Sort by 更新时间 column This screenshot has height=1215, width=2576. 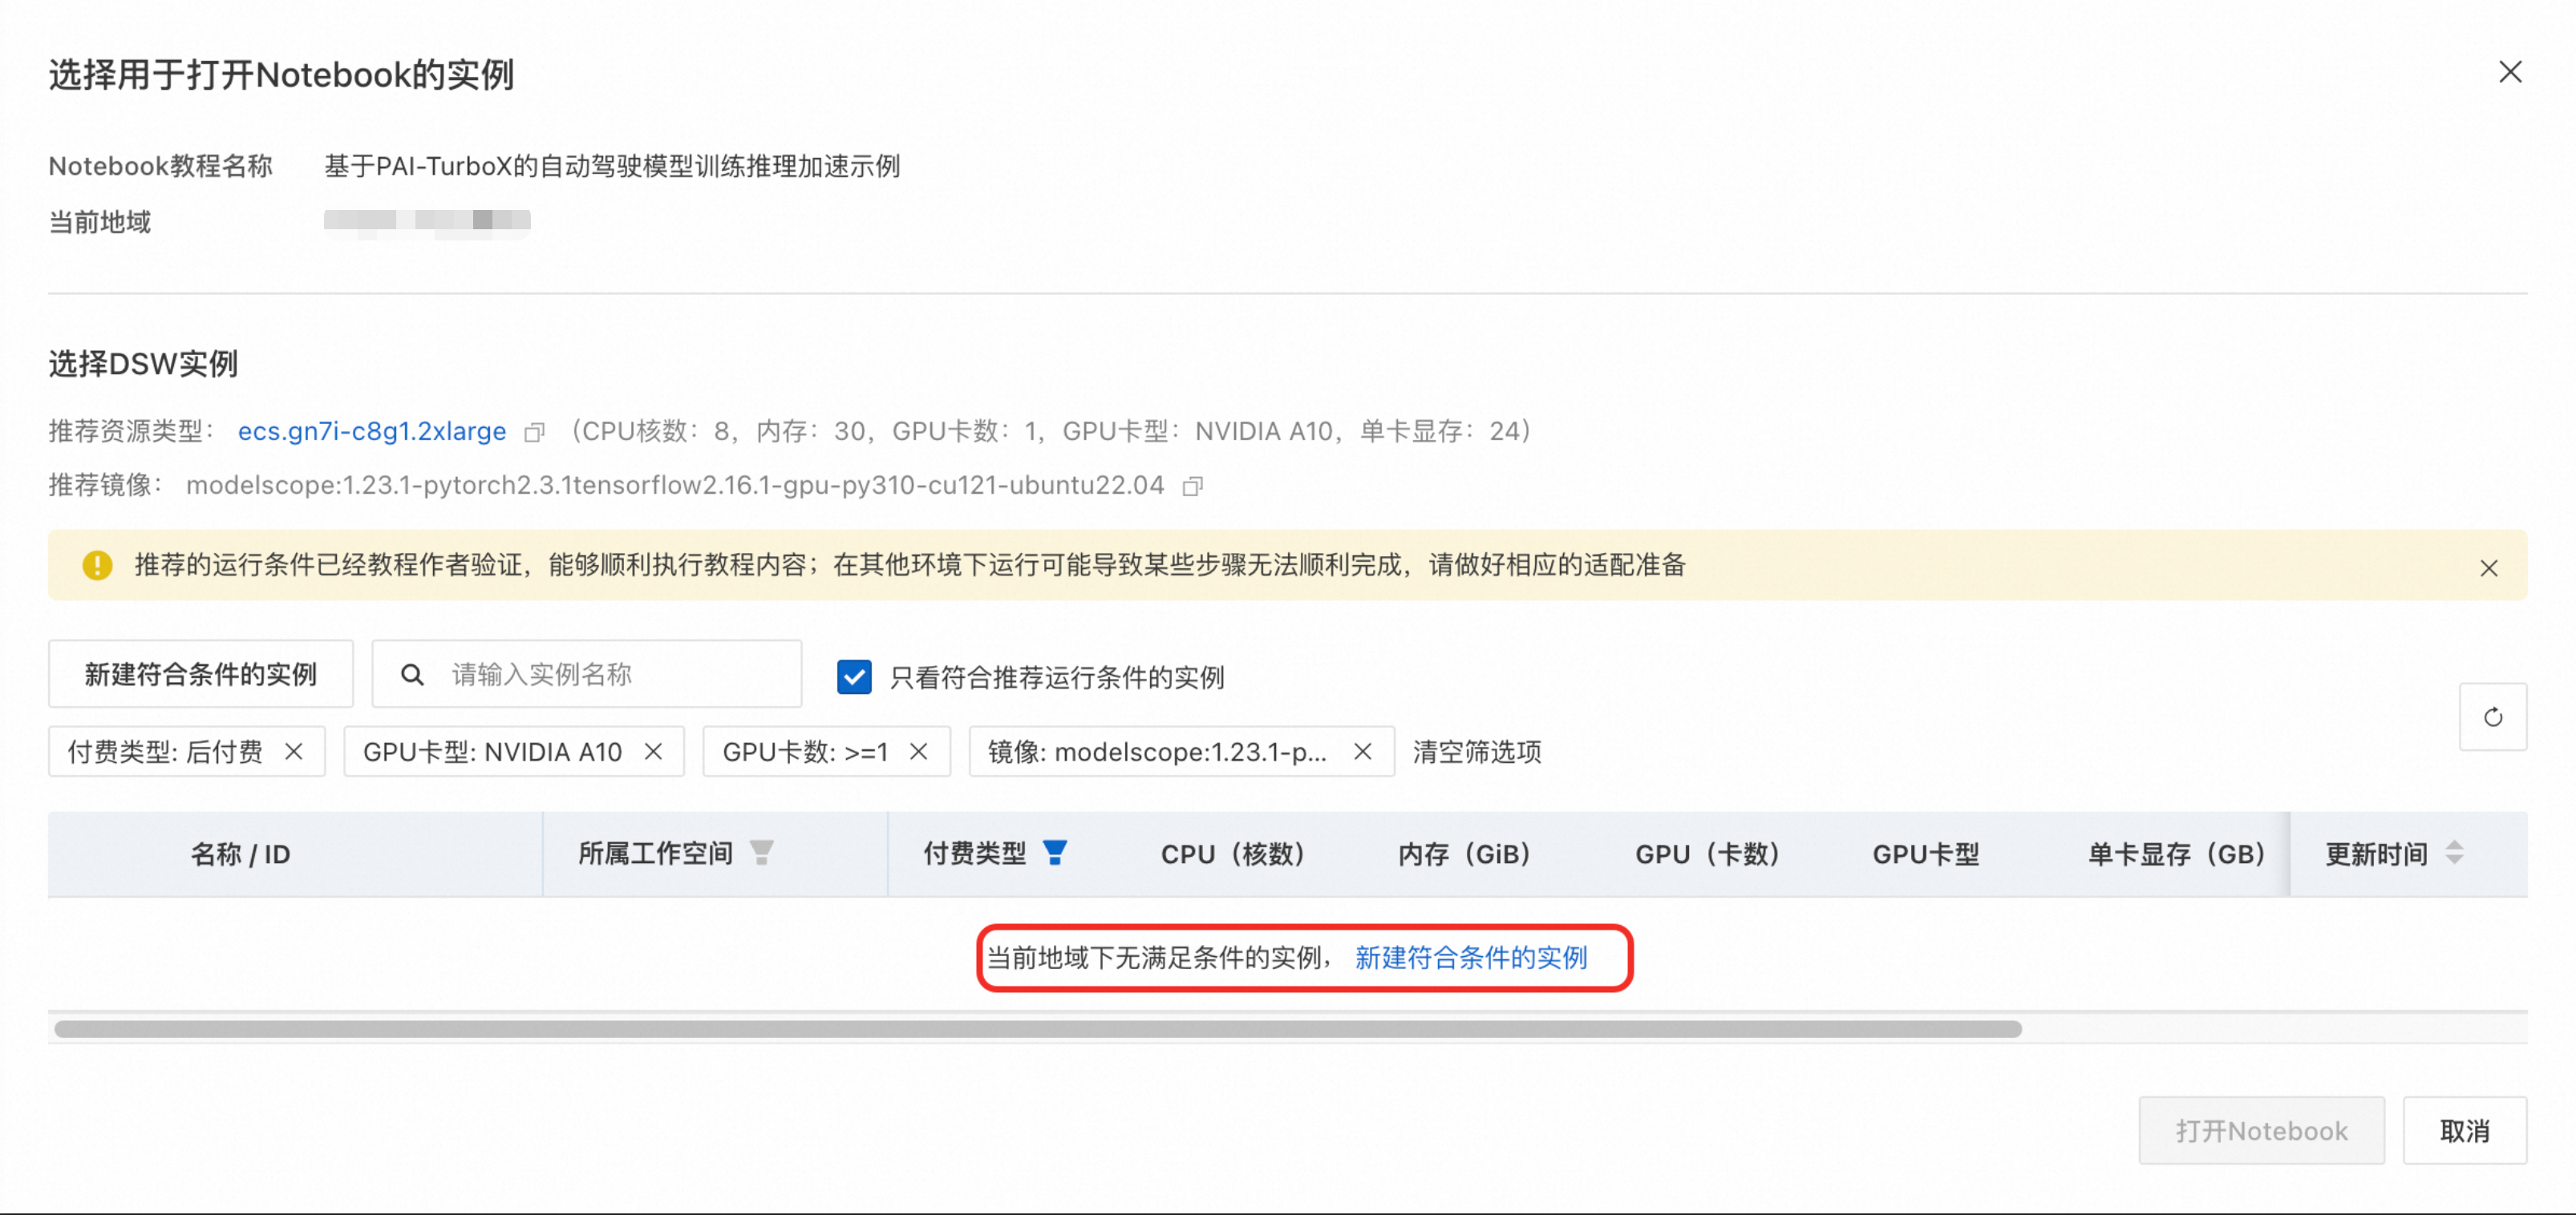(x=2454, y=854)
